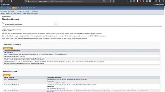Jump to Detail Constr link

coord(31,13)
